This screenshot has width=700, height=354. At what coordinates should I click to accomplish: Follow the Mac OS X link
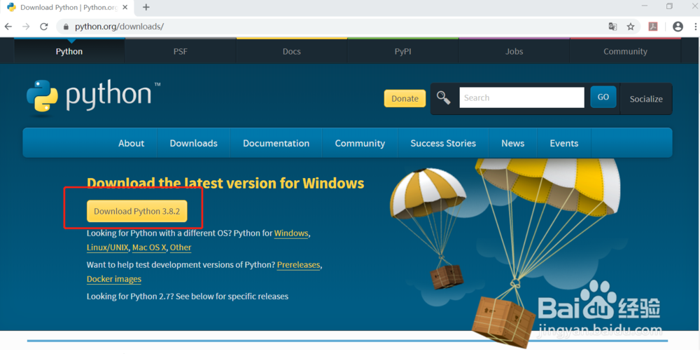tap(149, 247)
